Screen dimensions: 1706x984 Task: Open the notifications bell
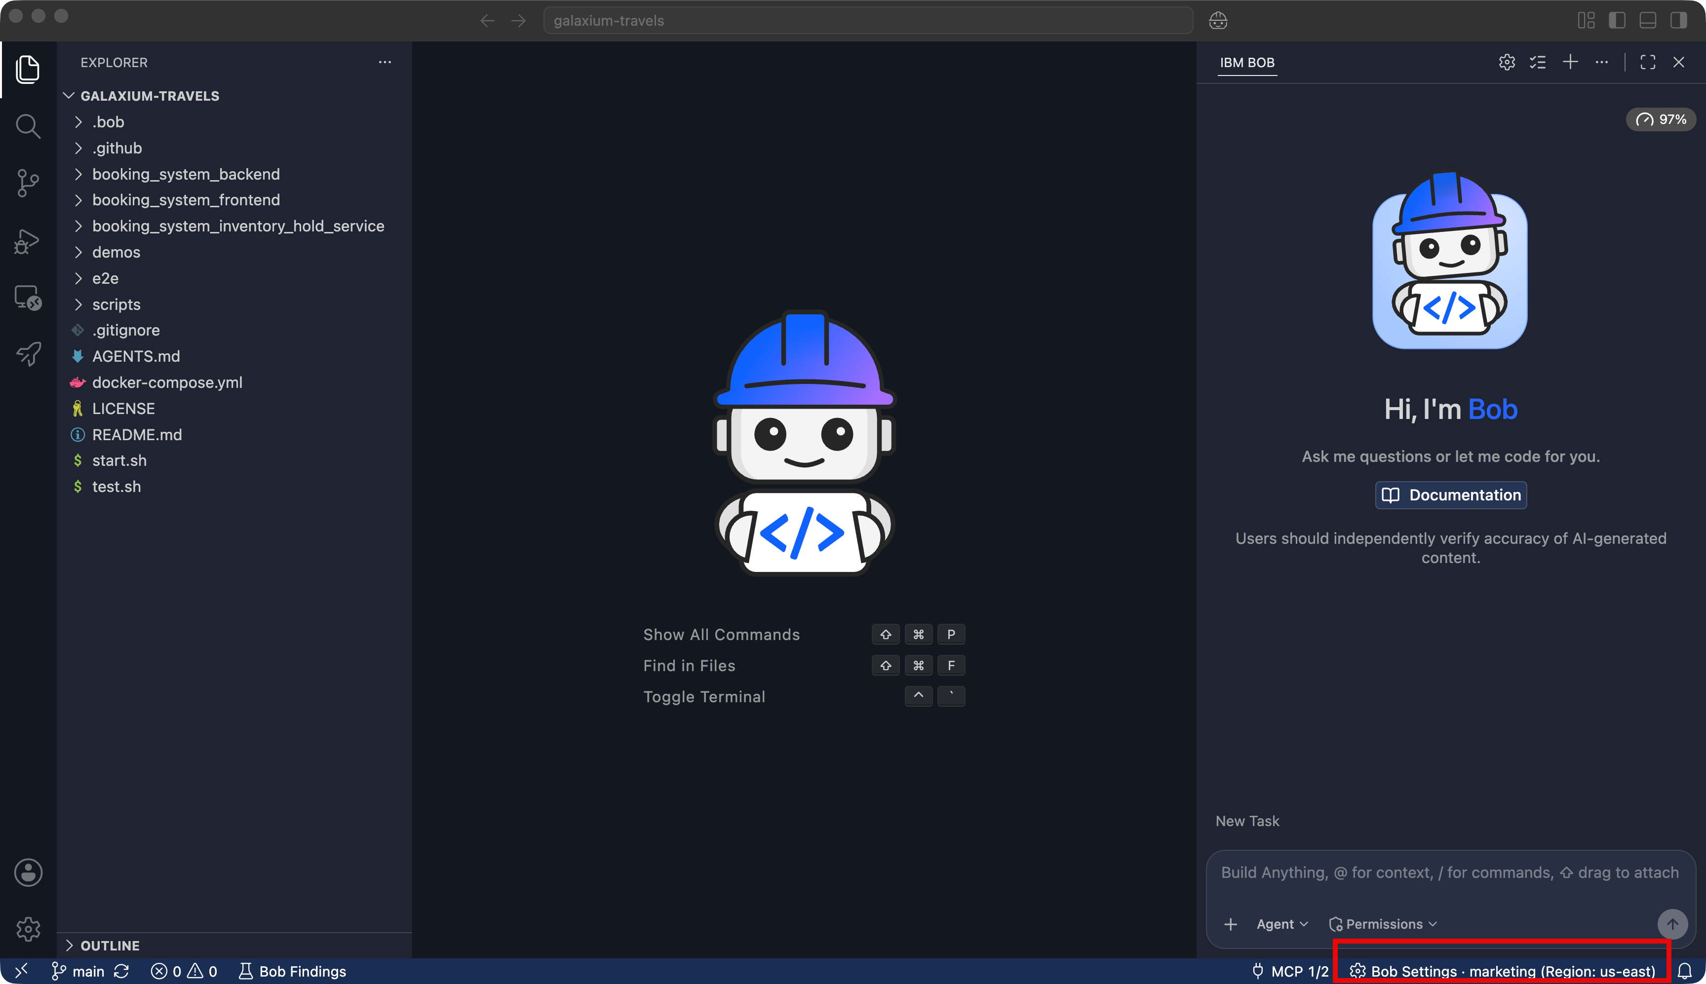[x=1685, y=971]
